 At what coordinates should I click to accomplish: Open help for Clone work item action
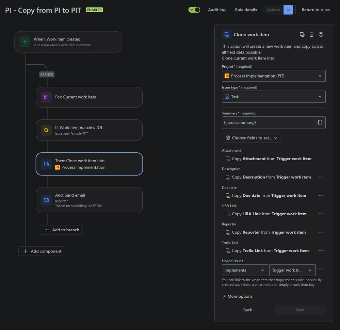tap(321, 34)
